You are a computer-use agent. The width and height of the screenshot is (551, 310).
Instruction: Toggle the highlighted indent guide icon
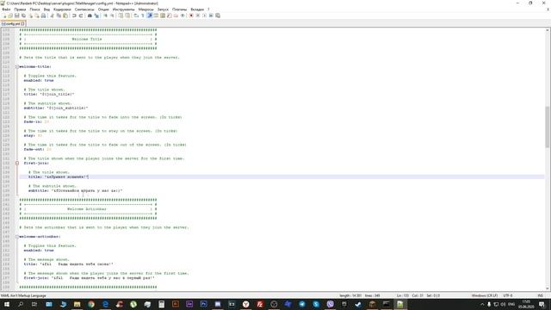tap(149, 15)
